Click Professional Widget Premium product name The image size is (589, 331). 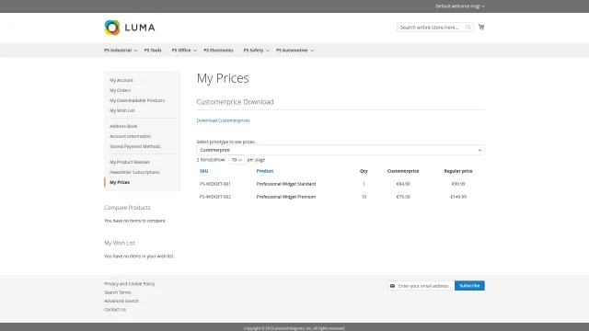coord(286,197)
